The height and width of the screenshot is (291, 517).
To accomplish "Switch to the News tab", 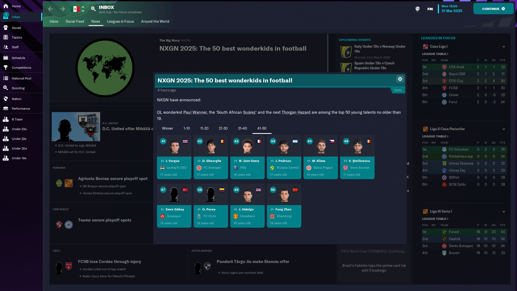I will 96,21.
